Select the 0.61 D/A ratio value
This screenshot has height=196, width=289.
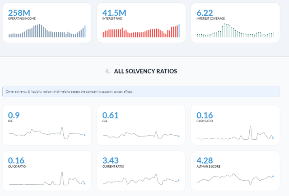[110, 115]
